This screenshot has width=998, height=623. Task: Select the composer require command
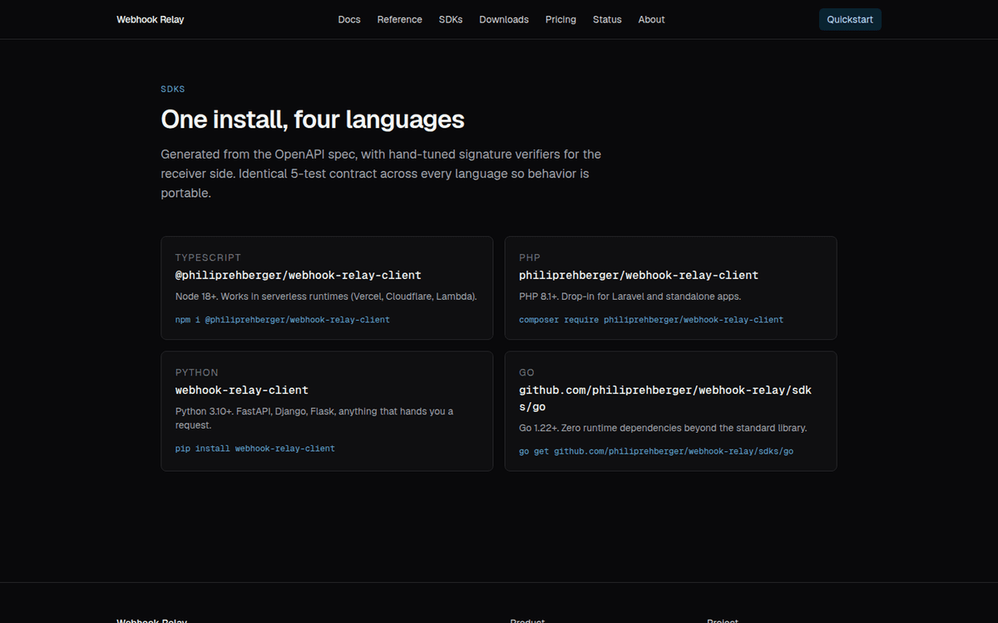tap(651, 320)
